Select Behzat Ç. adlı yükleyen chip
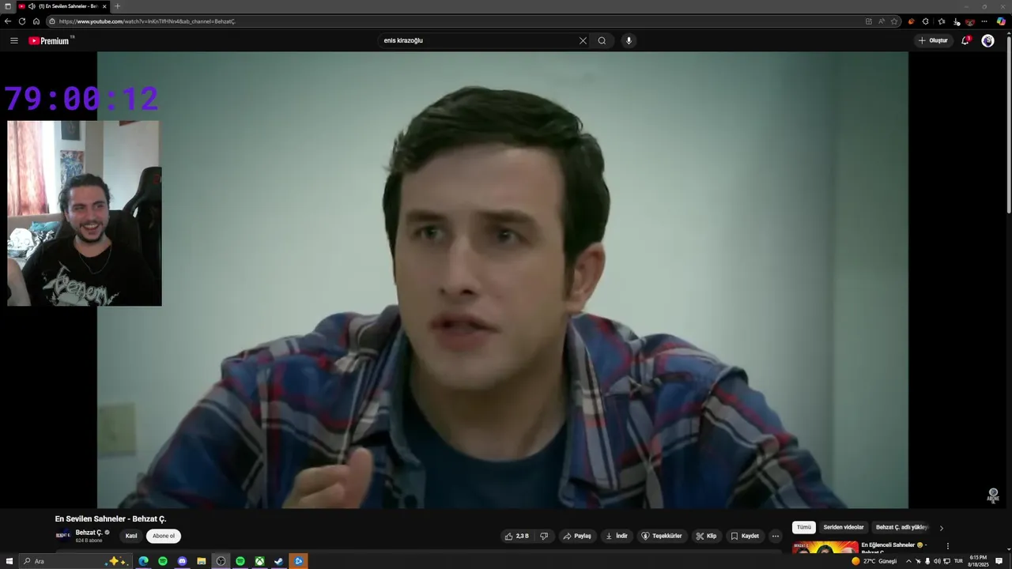The width and height of the screenshot is (1012, 569). click(901, 527)
